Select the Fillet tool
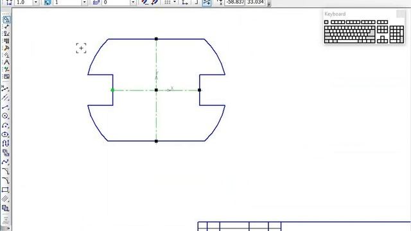This screenshot has height=231, width=411. pos(5,180)
